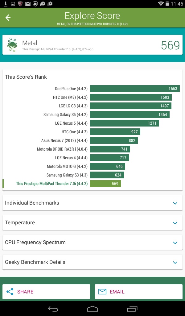Tap the back arrow in header
This screenshot has width=185, height=316.
coord(8,18)
